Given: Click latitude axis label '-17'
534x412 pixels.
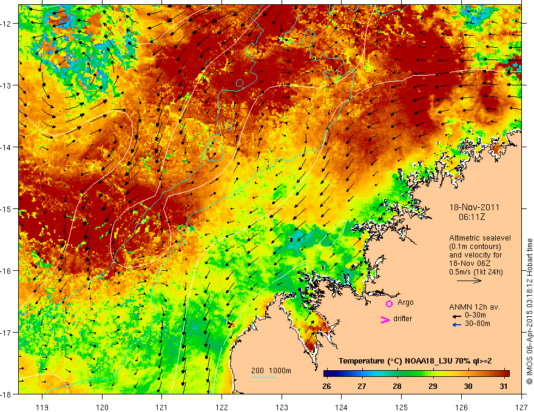Looking at the screenshot, I should click(6, 333).
